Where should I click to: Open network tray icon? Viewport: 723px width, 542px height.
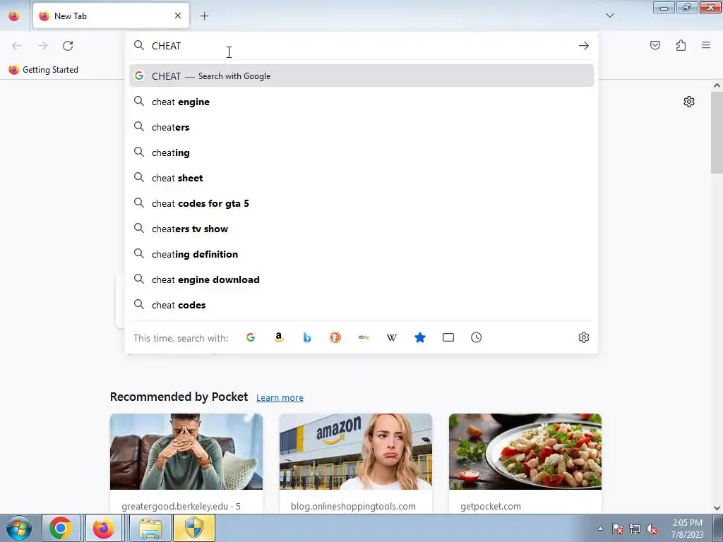(x=635, y=529)
